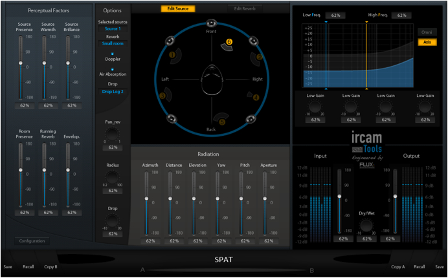Adjust the Pitch slider
The image size is (448, 278).
241,203
